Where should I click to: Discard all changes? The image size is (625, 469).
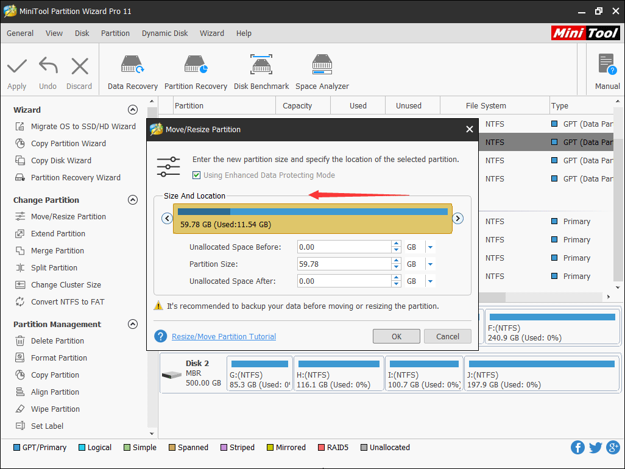[79, 69]
